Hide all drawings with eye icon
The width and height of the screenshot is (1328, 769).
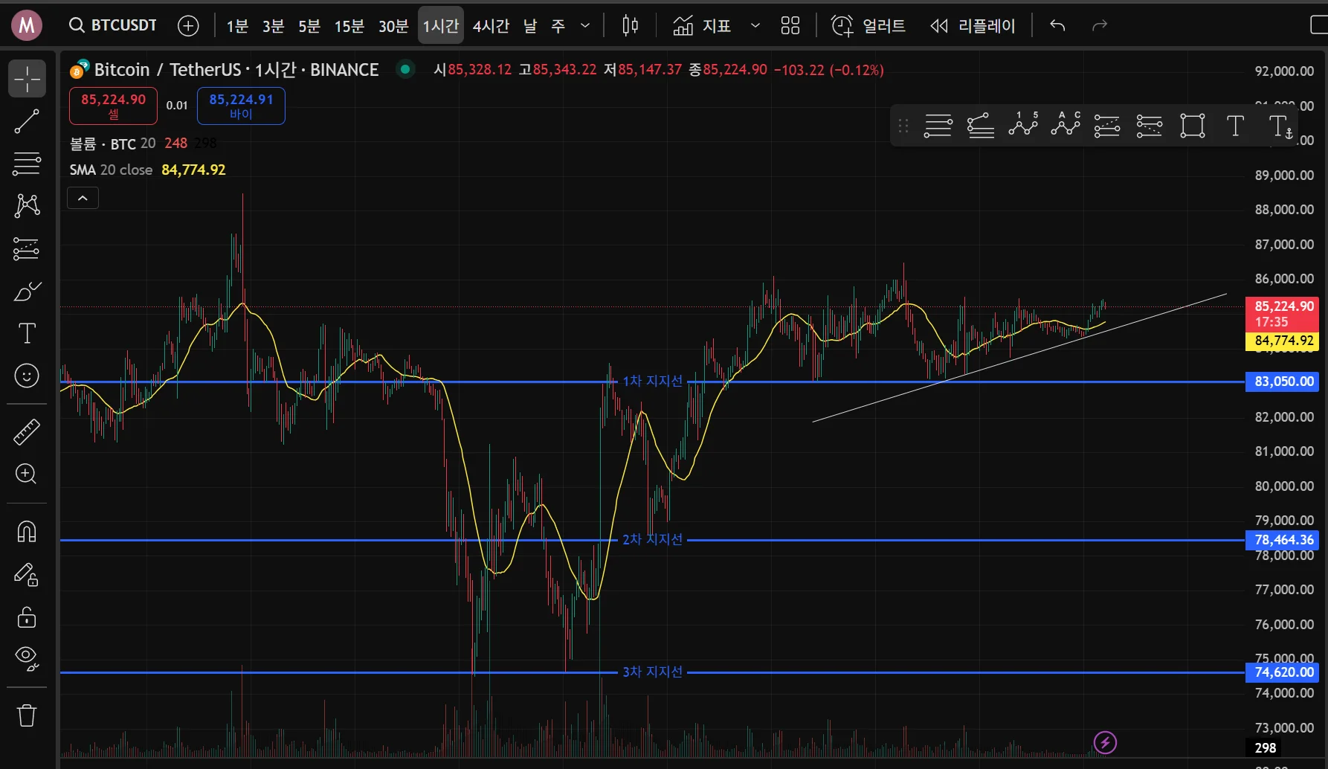pos(27,657)
